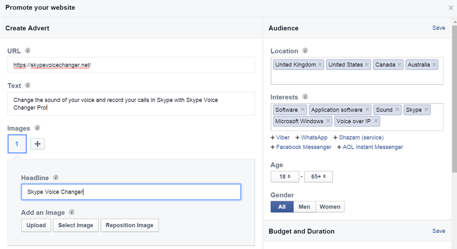The width and height of the screenshot is (457, 249).
Task: Click Save in the Audience header
Action: tap(438, 28)
